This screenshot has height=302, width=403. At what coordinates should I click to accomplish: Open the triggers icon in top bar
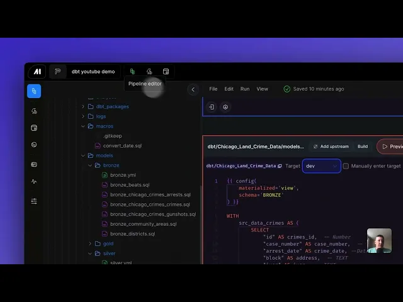[149, 71]
